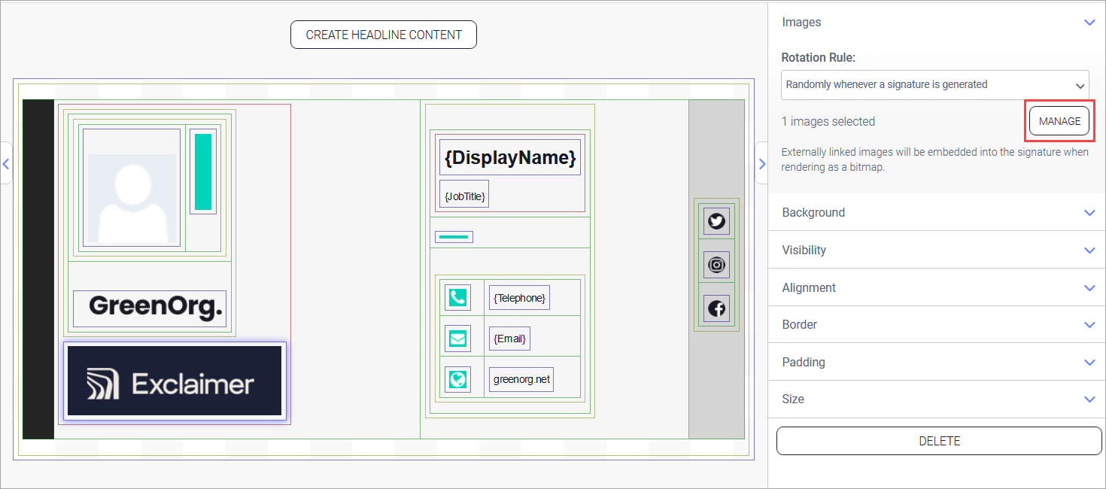The width and height of the screenshot is (1106, 489).
Task: Open the Rotation Rule dropdown
Action: click(x=934, y=85)
